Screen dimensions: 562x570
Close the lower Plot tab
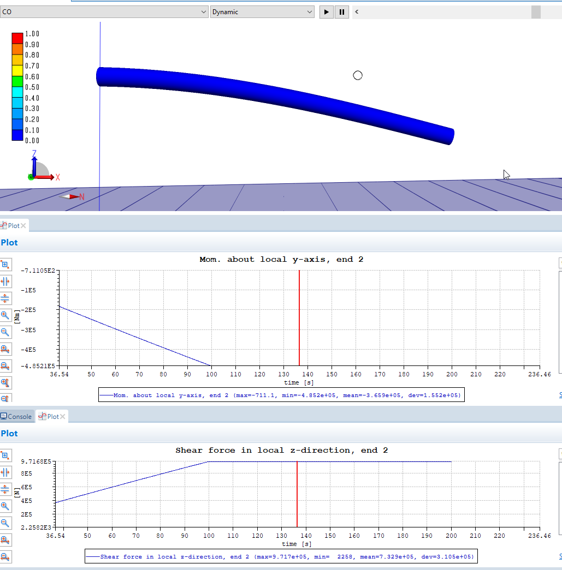(63, 417)
